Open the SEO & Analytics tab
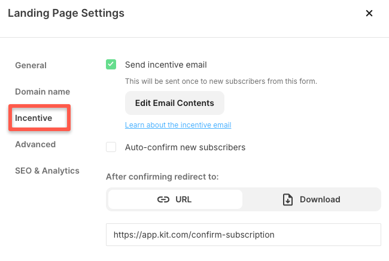 [47, 171]
